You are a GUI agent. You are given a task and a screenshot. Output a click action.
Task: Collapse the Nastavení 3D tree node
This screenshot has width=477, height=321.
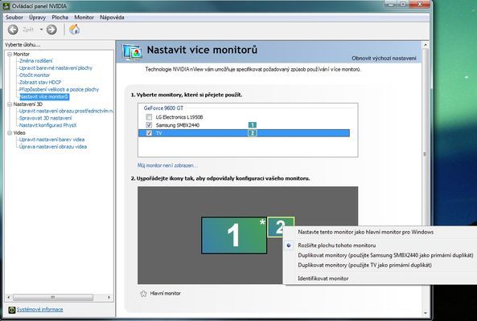point(10,104)
